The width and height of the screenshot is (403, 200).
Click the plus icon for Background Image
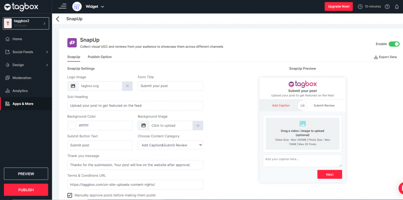point(198,125)
